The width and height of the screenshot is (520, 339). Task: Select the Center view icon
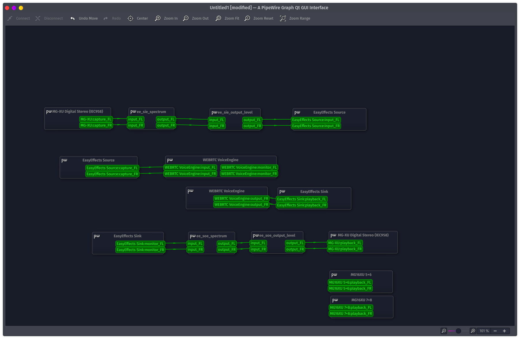[x=131, y=18]
